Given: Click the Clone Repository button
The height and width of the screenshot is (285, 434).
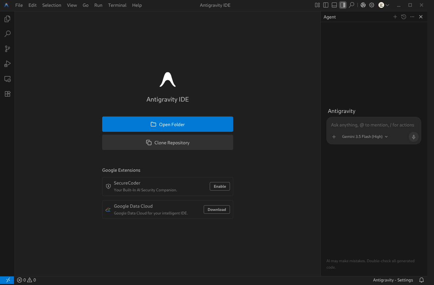Looking at the screenshot, I should coord(168,142).
